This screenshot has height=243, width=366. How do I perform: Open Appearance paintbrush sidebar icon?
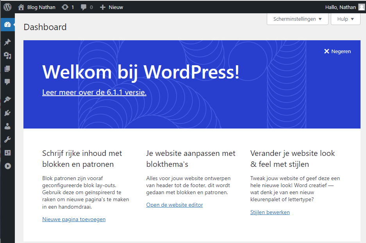[7, 100]
